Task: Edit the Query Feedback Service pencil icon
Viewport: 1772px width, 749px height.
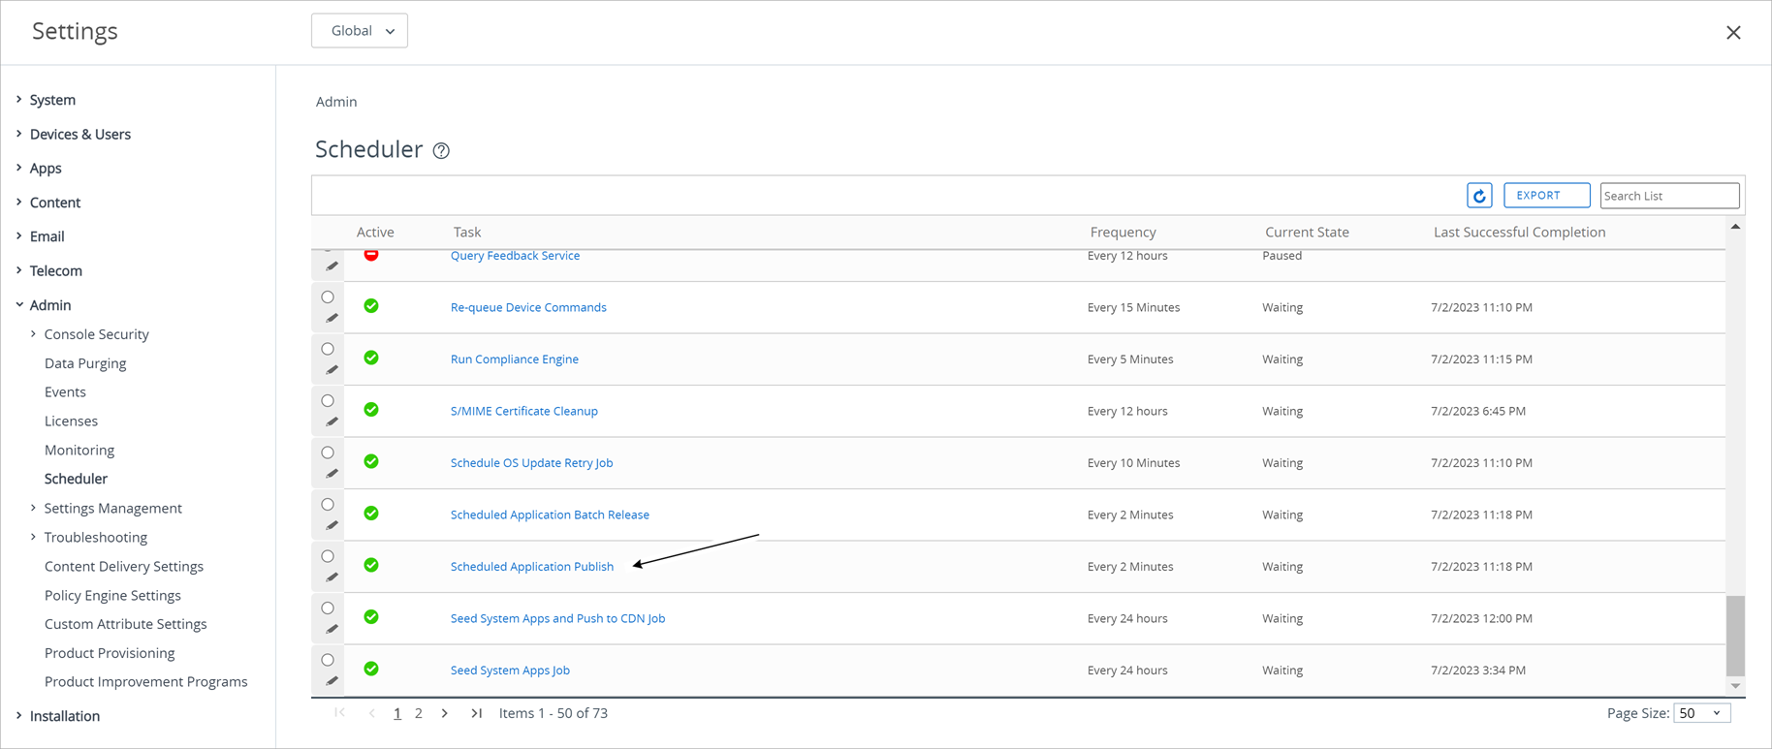Action: coord(332,266)
